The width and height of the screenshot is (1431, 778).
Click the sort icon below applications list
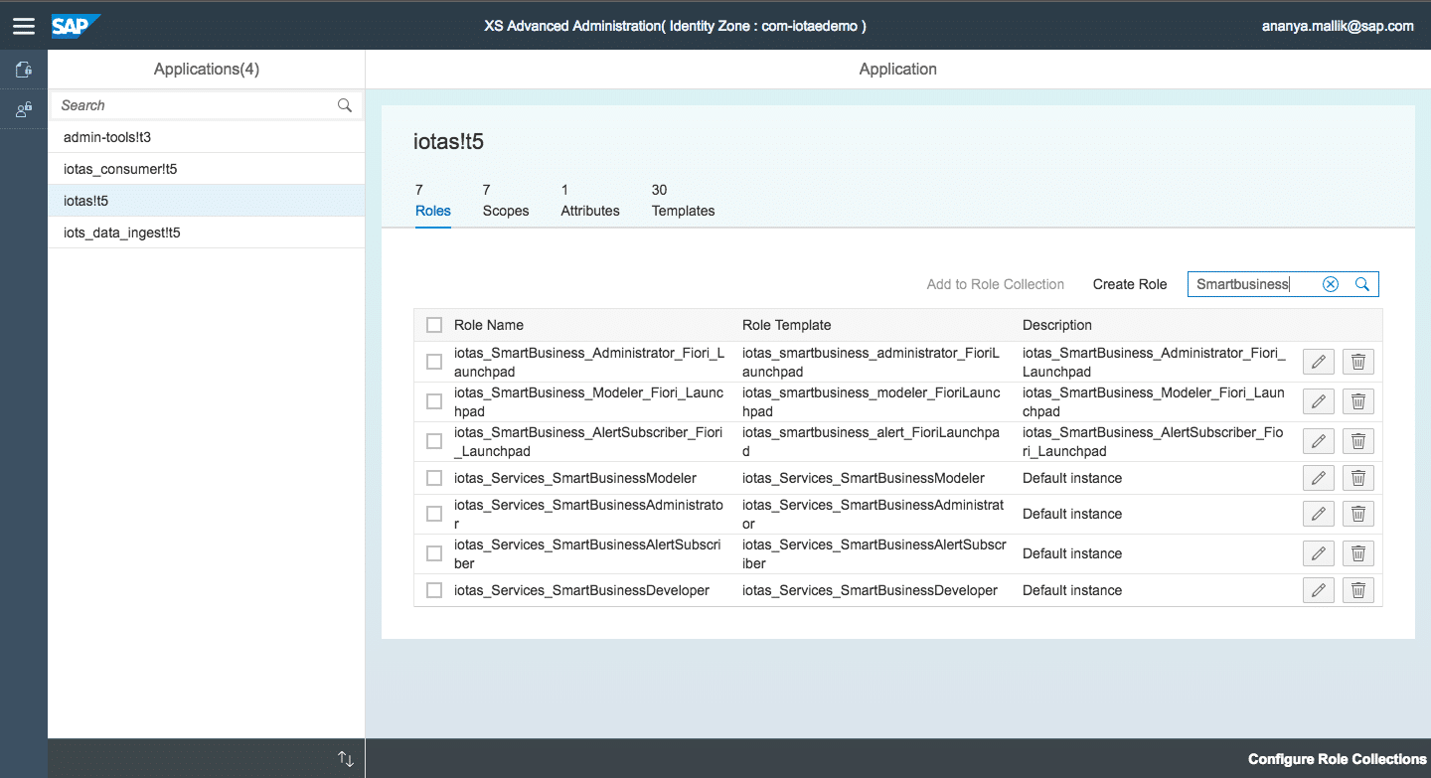(x=346, y=759)
